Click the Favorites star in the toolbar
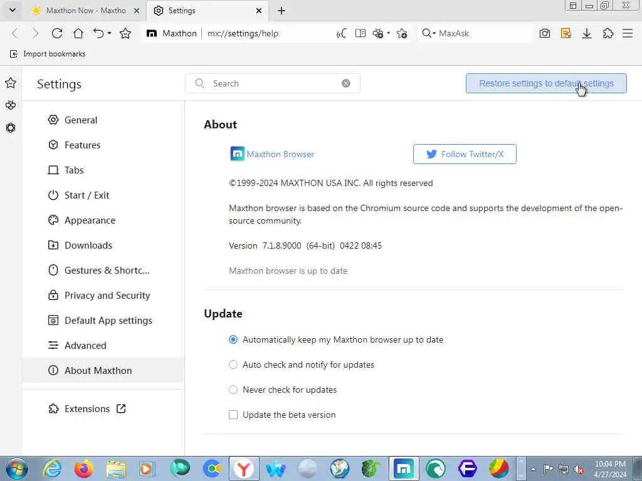 [x=125, y=34]
